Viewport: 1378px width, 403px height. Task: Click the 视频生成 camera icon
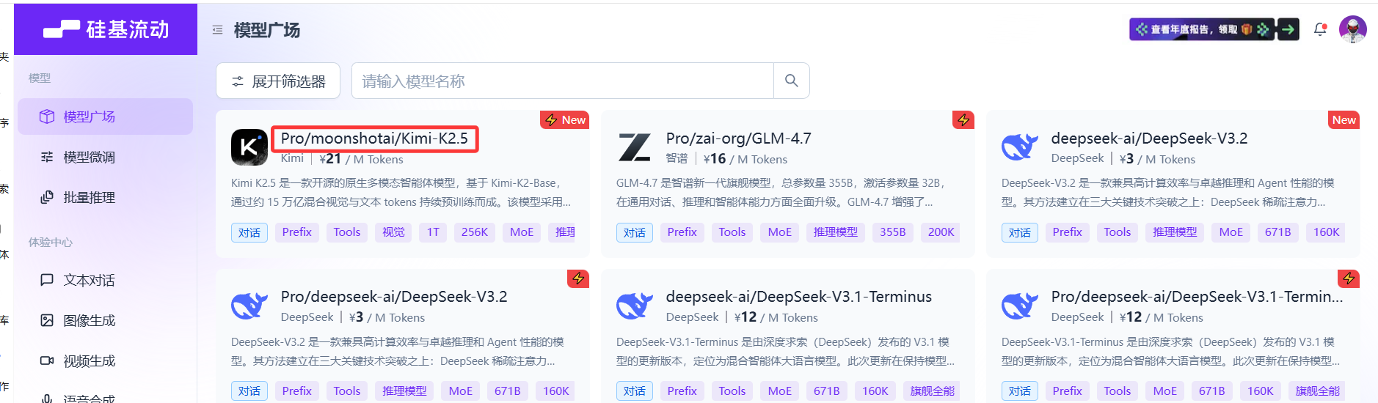47,361
